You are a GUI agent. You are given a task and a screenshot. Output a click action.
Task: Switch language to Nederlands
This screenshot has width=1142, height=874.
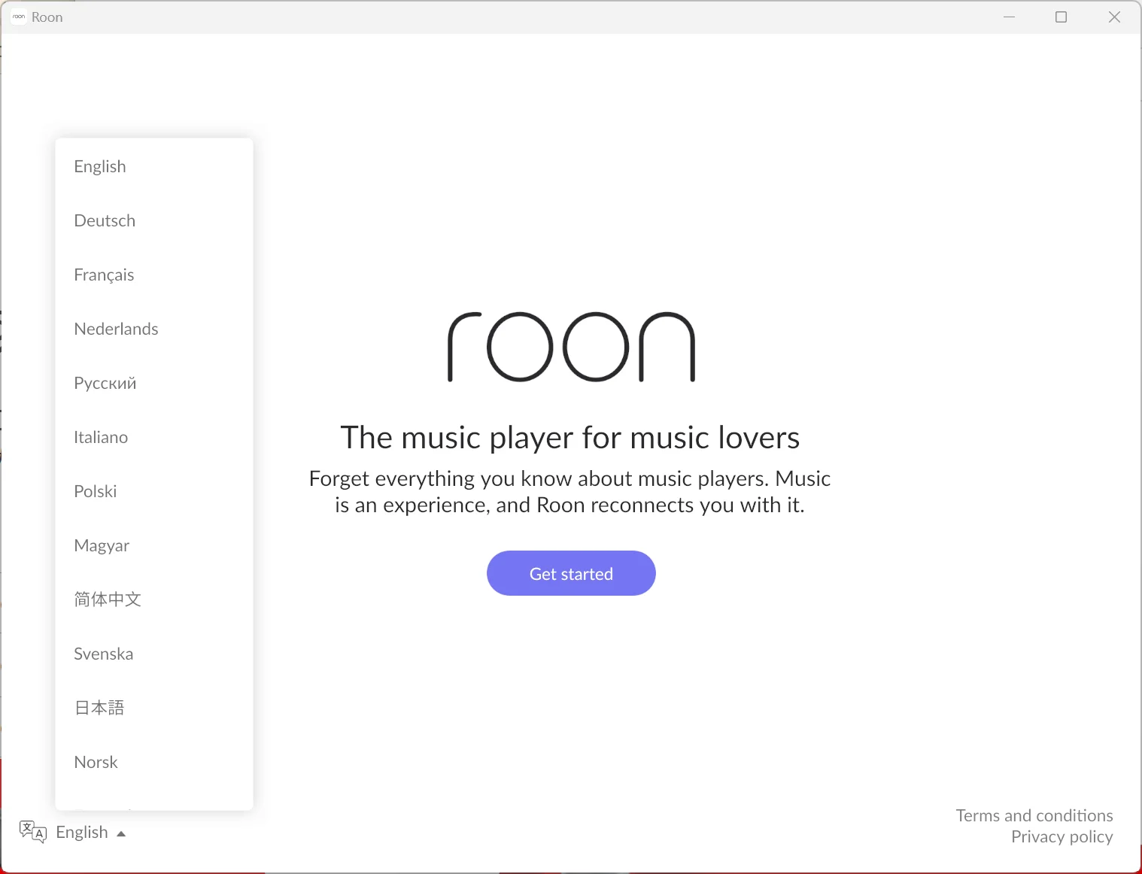click(x=116, y=329)
